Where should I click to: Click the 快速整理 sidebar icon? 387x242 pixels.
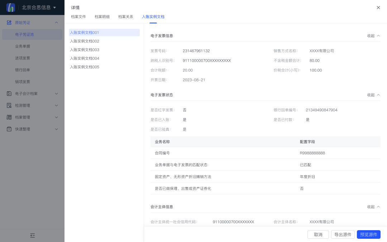click(x=9, y=129)
